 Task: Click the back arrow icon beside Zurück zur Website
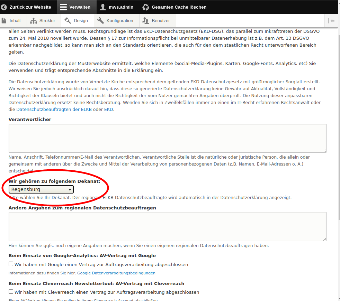(x=4, y=7)
